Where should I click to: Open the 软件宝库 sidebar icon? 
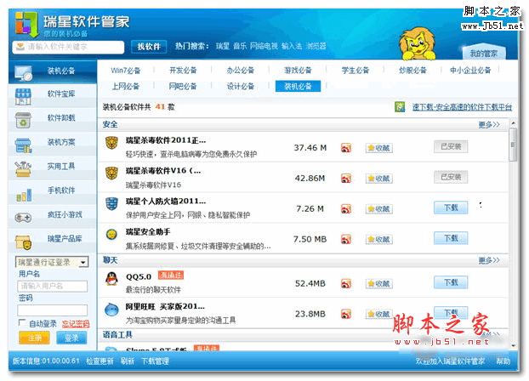[x=23, y=96]
